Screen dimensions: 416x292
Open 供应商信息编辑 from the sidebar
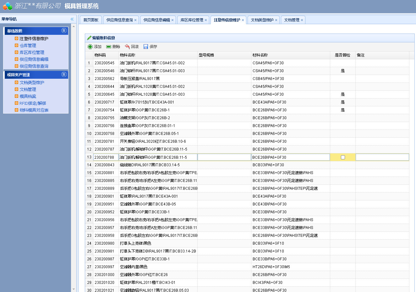tap(30, 59)
